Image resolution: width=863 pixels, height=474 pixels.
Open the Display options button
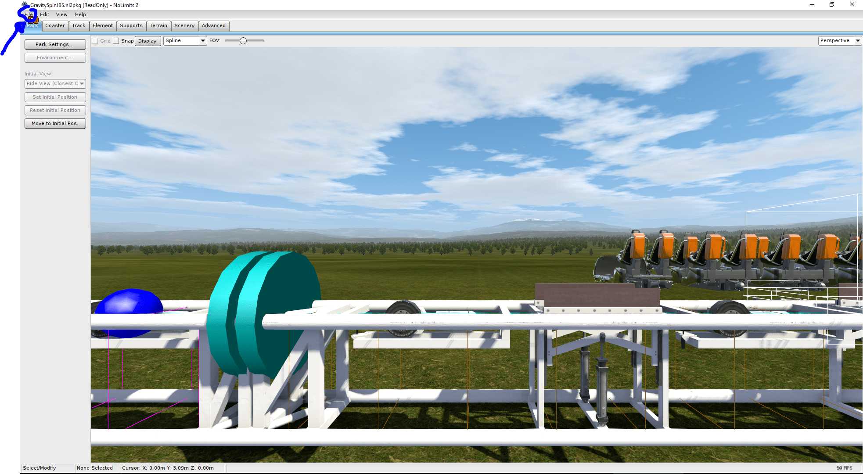coord(147,41)
